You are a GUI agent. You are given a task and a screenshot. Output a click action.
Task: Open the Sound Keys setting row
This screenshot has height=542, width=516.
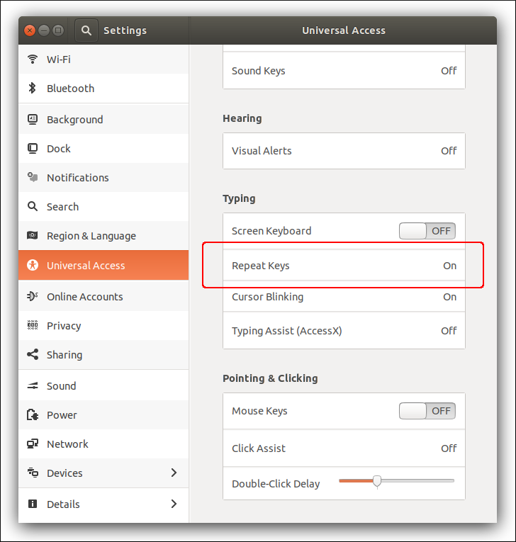click(x=344, y=71)
